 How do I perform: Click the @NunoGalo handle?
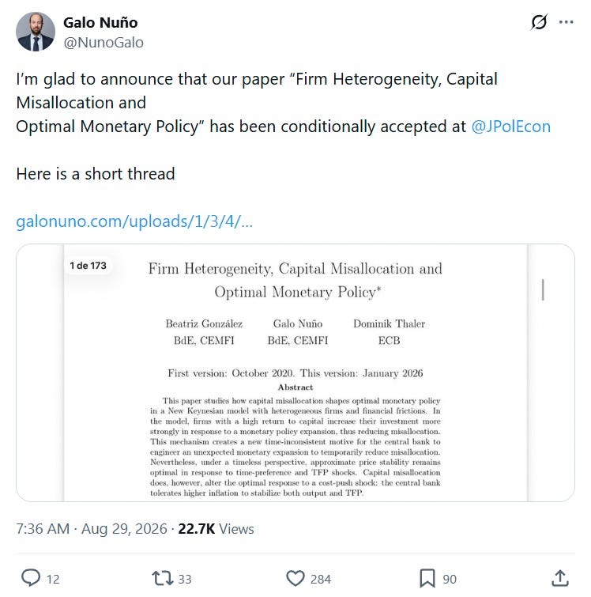[x=104, y=42]
